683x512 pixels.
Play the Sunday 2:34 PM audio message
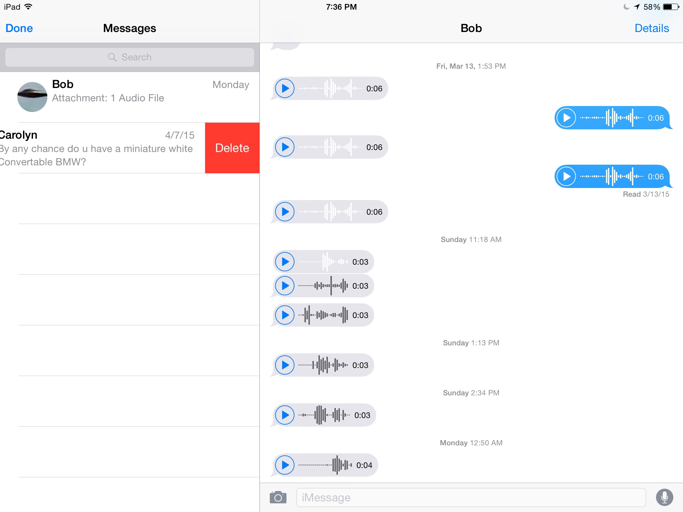pos(285,415)
